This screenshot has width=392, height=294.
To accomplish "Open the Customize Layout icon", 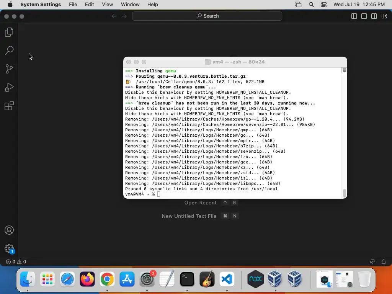I will point(384,16).
